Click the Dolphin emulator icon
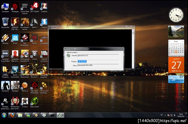 coord(44,23)
